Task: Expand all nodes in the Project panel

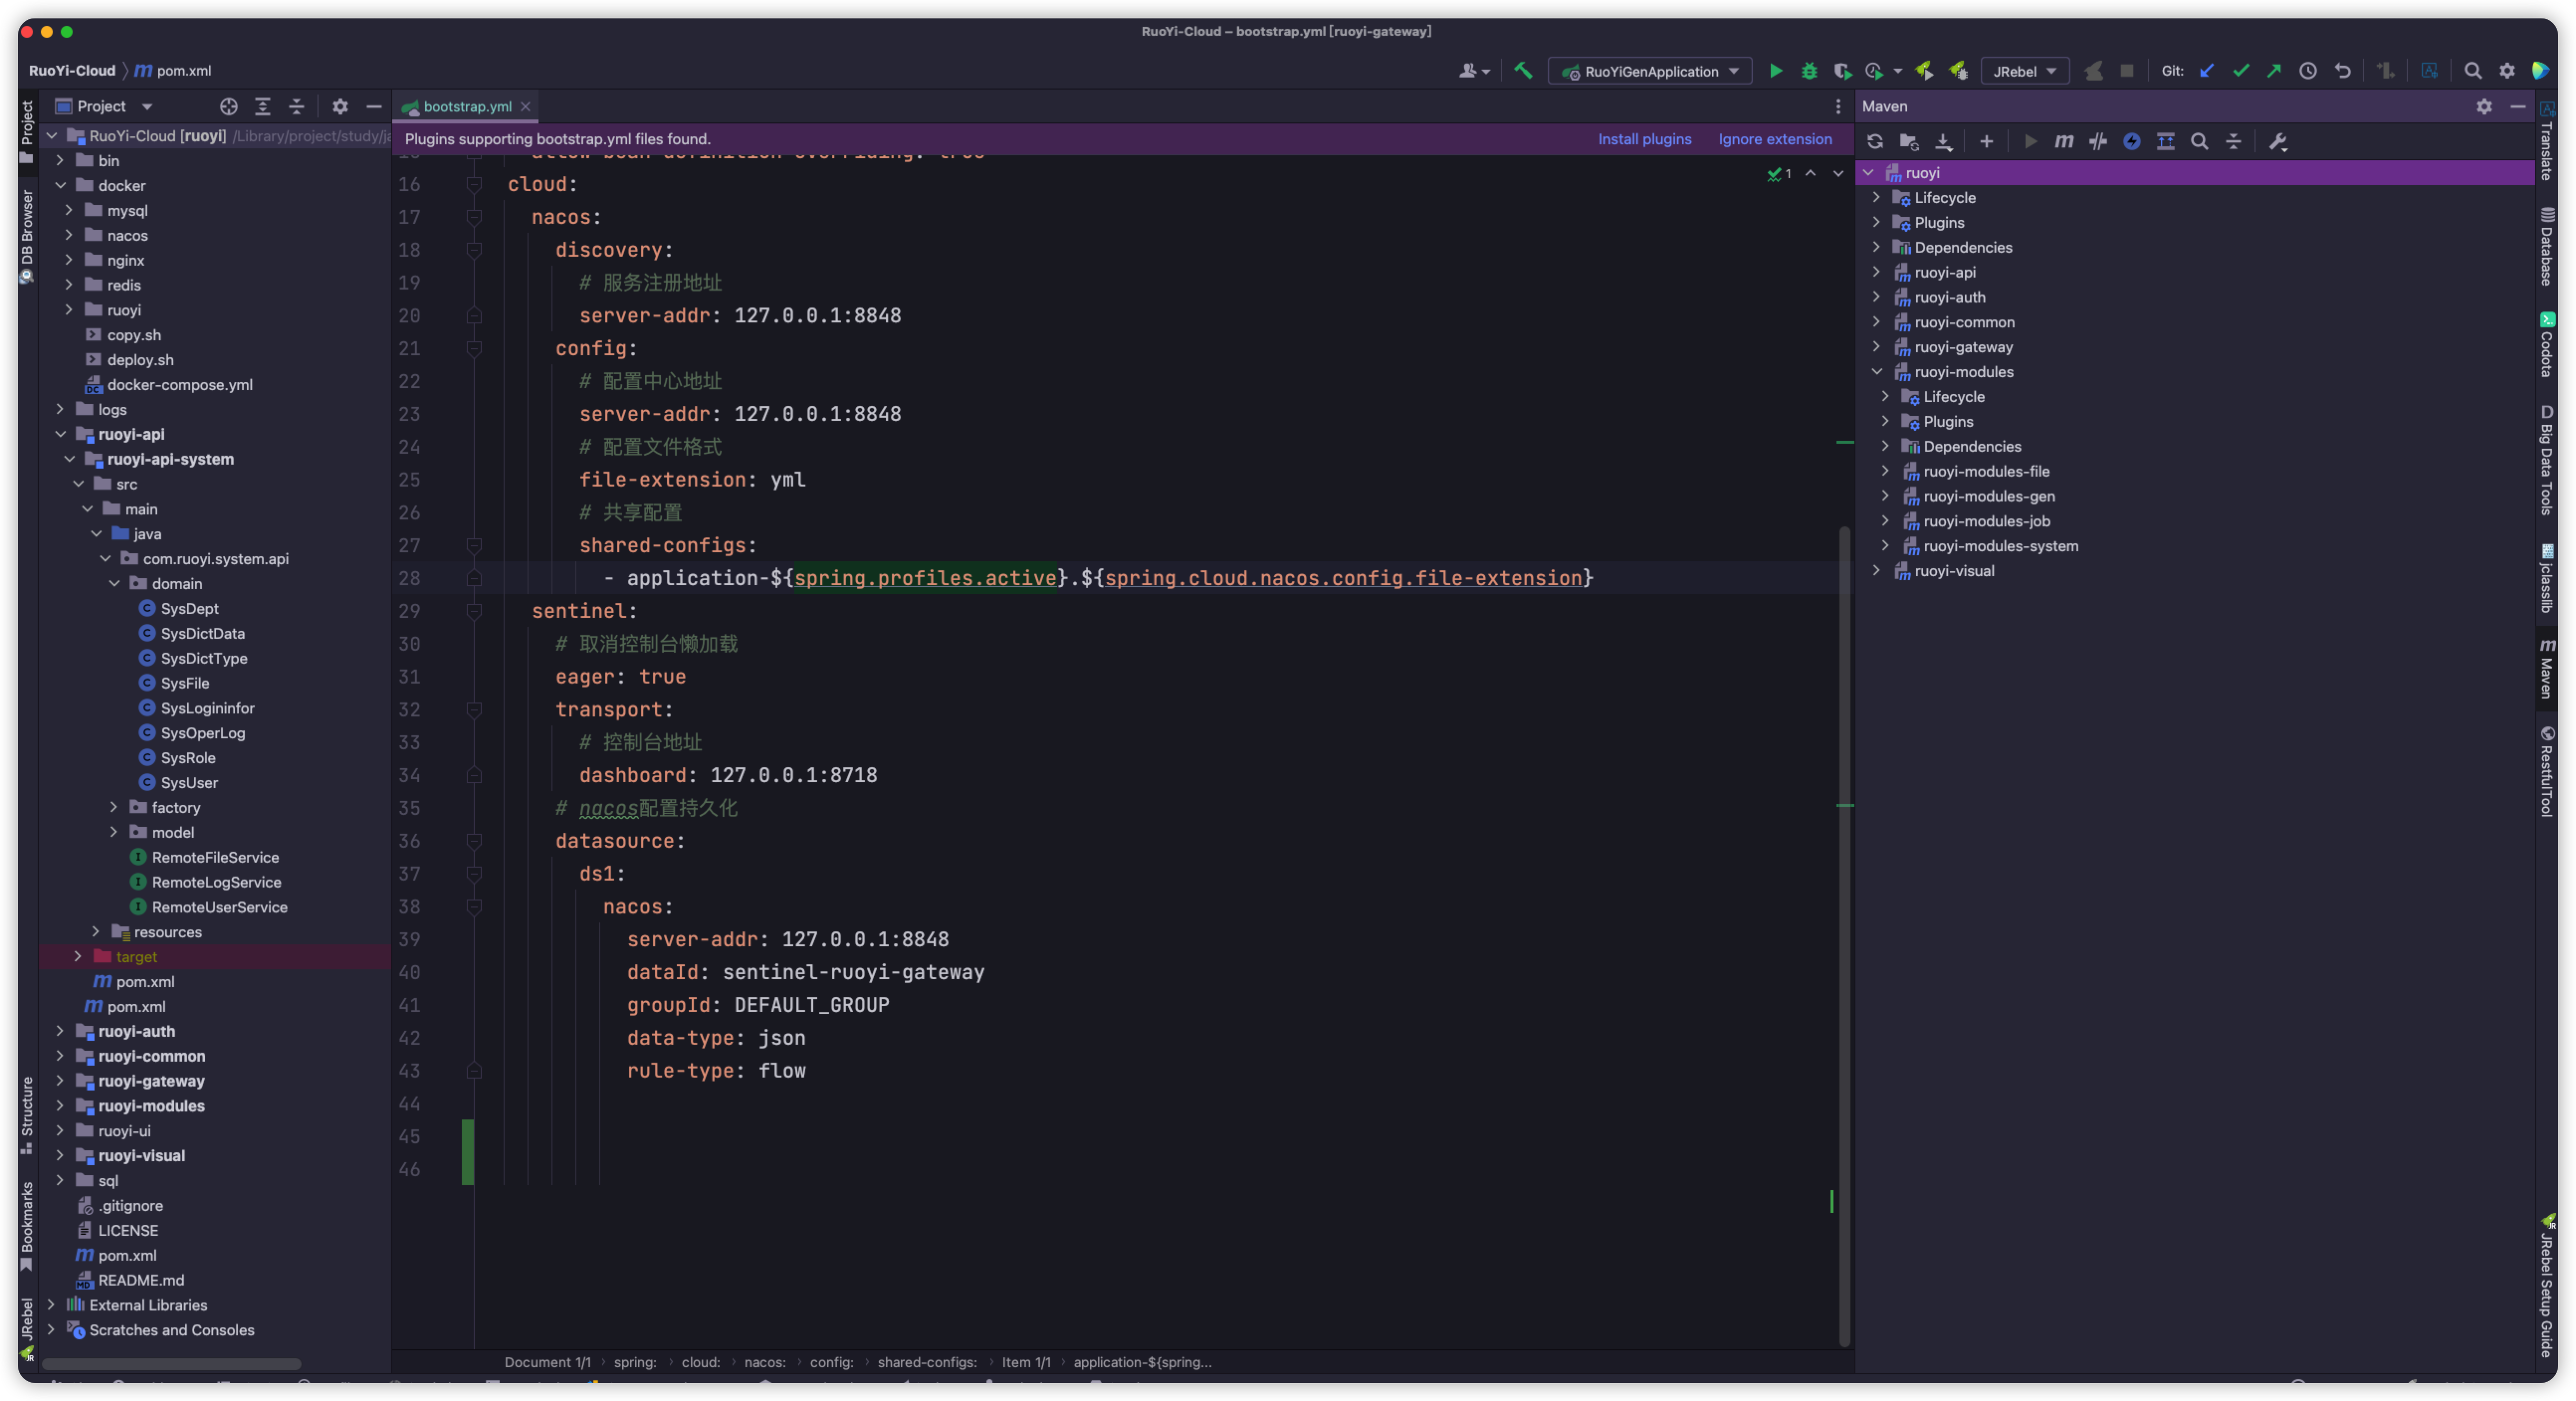Action: click(263, 106)
